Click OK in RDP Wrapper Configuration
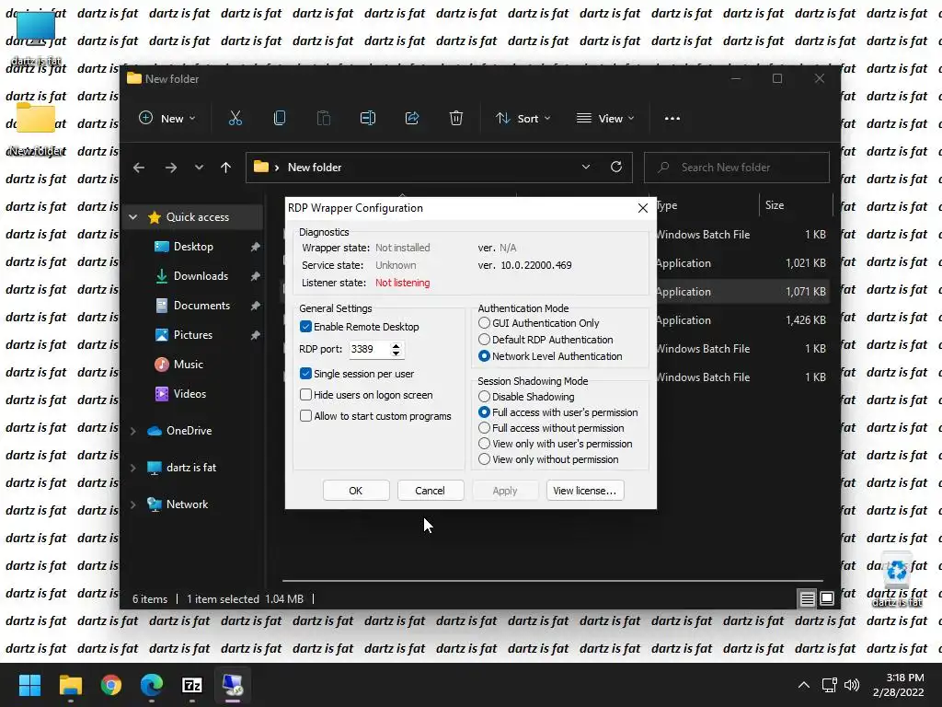Image resolution: width=942 pixels, height=707 pixels. point(356,491)
